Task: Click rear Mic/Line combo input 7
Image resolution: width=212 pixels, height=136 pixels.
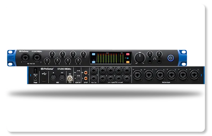Action: coord(149,75)
